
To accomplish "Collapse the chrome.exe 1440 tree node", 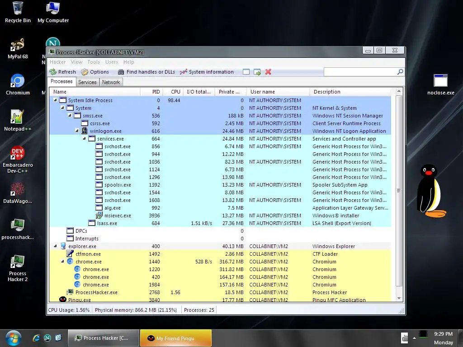I will coord(62,262).
